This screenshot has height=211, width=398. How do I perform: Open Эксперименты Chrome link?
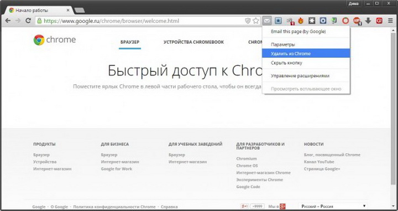(260, 180)
